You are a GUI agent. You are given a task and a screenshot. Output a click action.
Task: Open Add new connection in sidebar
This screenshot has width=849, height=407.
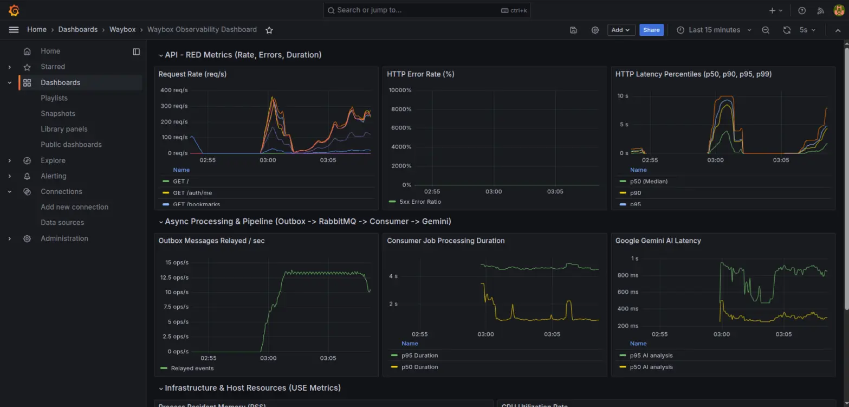coord(75,208)
